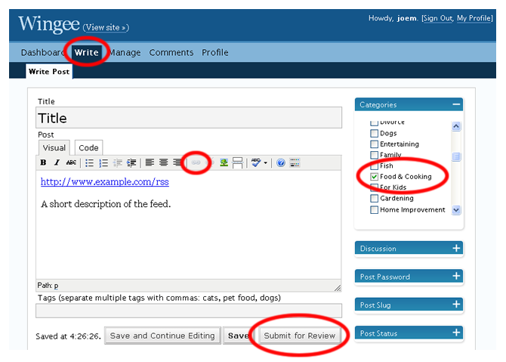Image resolution: width=506 pixels, height=362 pixels.
Task: Open the Manage menu
Action: point(125,52)
